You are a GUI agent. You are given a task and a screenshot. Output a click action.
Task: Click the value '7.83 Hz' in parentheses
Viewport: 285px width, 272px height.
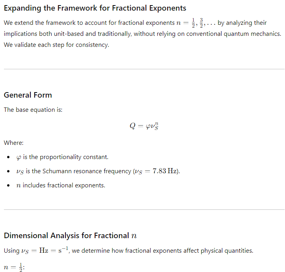[x=164, y=171]
